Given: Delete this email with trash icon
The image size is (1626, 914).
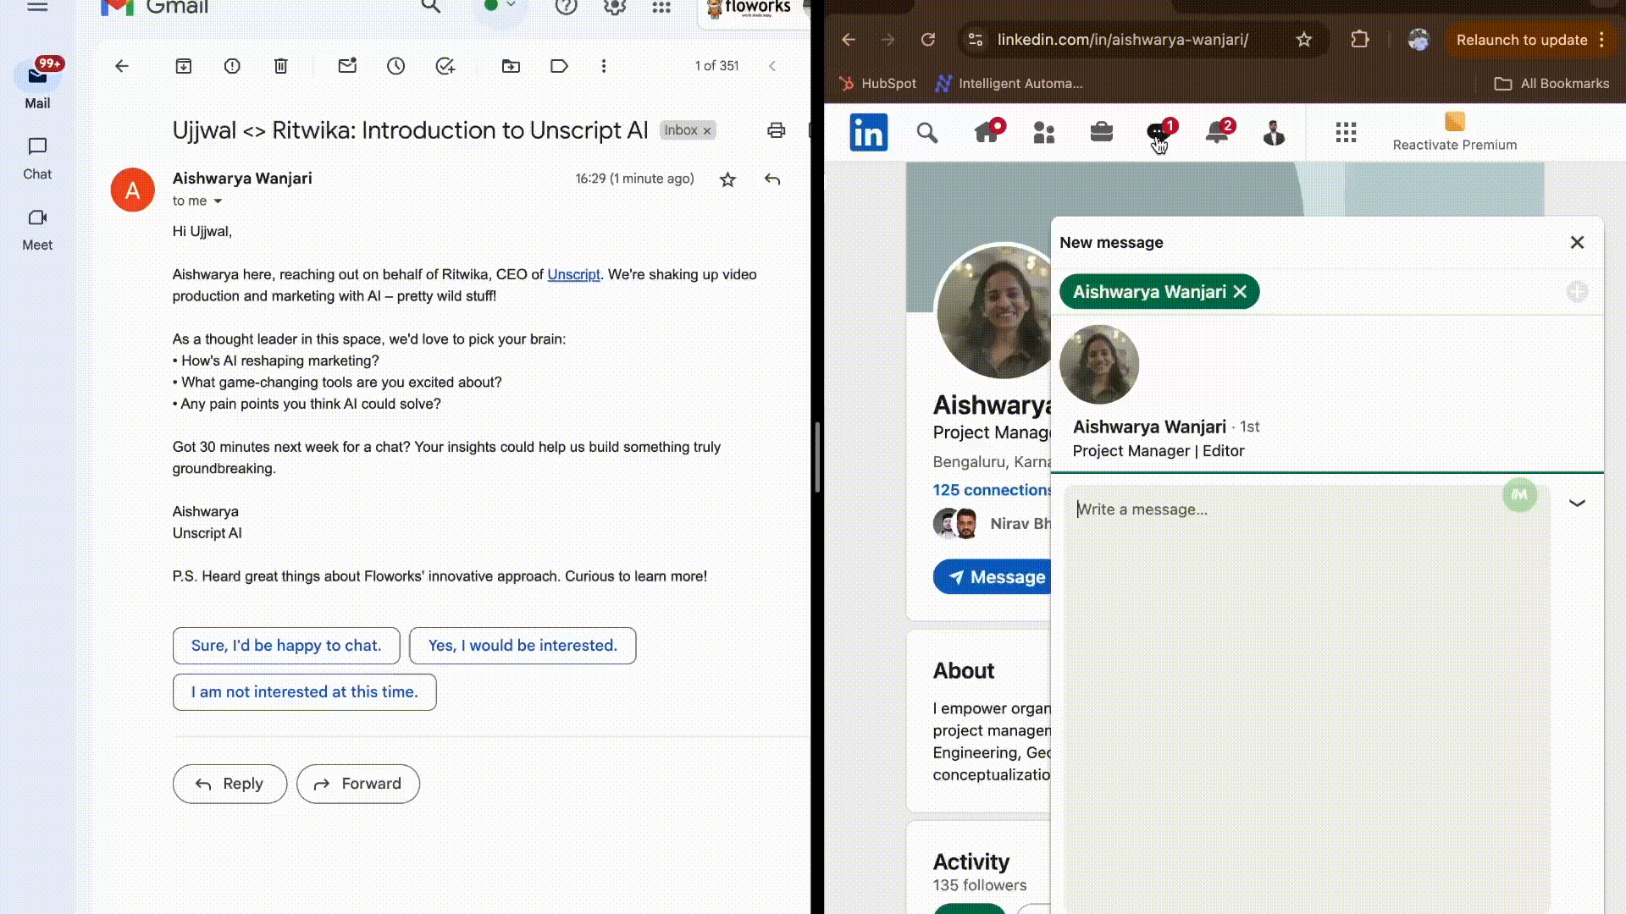Looking at the screenshot, I should tap(281, 66).
